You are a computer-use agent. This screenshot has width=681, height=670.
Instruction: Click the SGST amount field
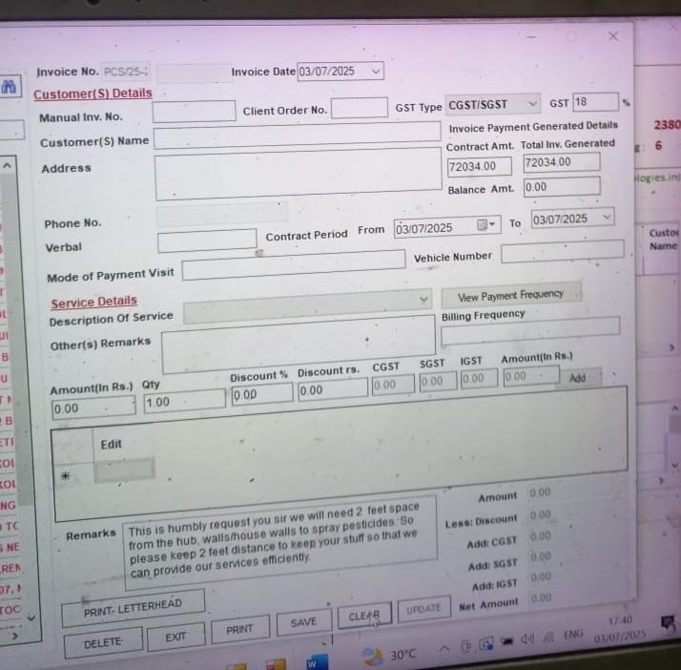click(x=438, y=382)
